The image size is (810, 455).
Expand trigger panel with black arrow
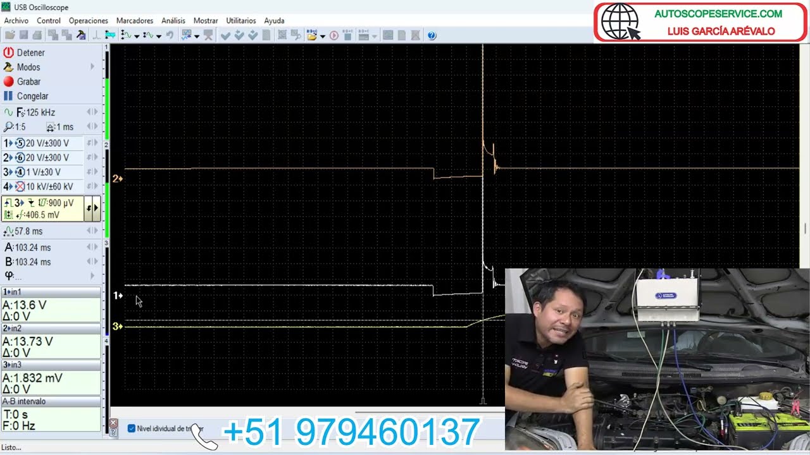pyautogui.click(x=96, y=208)
